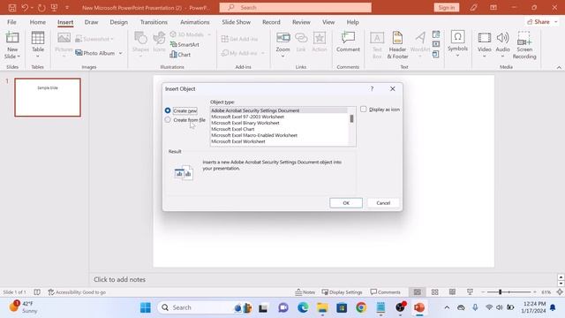Show hidden system tray icons
This screenshot has width=565, height=318.
point(447,307)
